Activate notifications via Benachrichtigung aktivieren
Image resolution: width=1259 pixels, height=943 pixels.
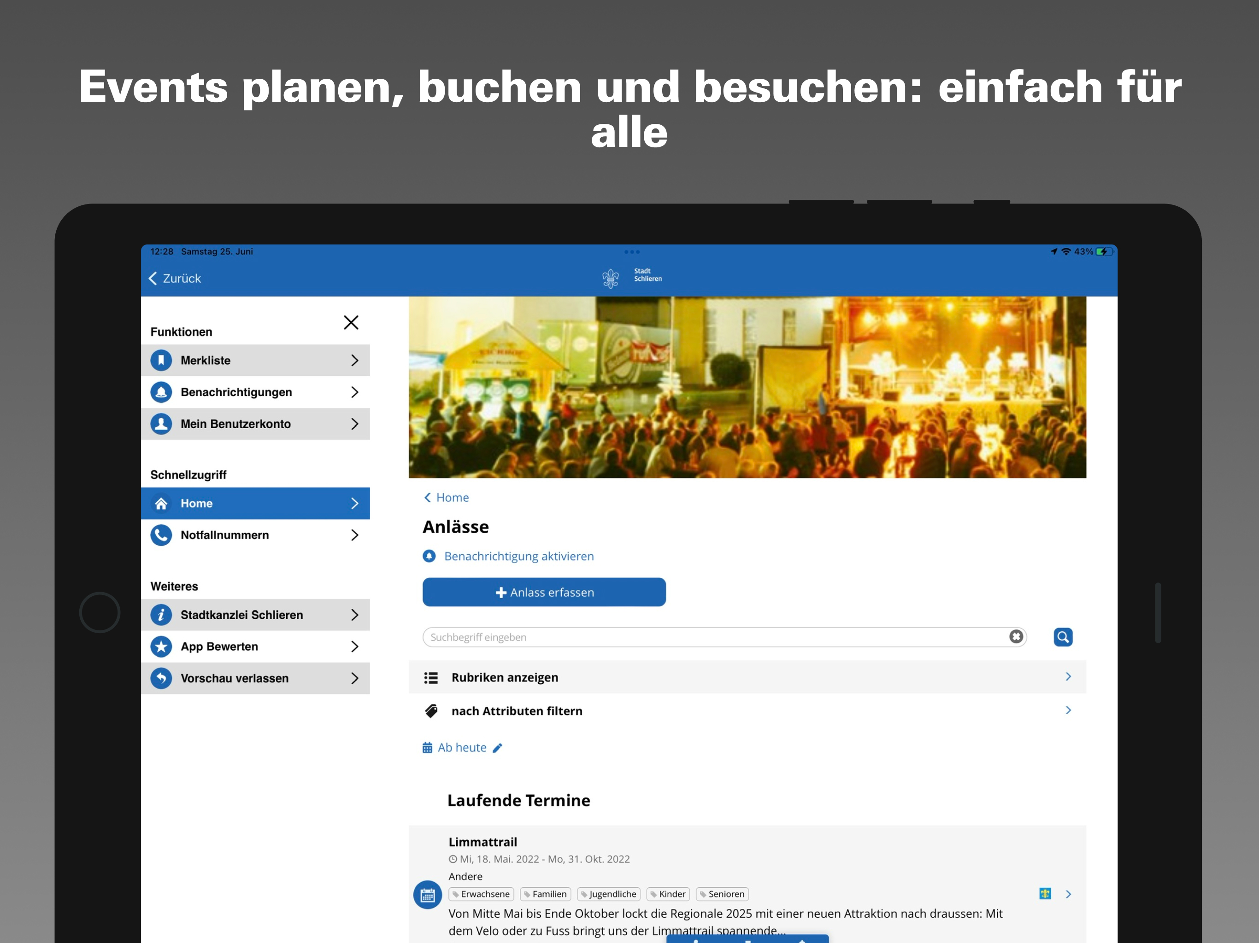click(518, 556)
